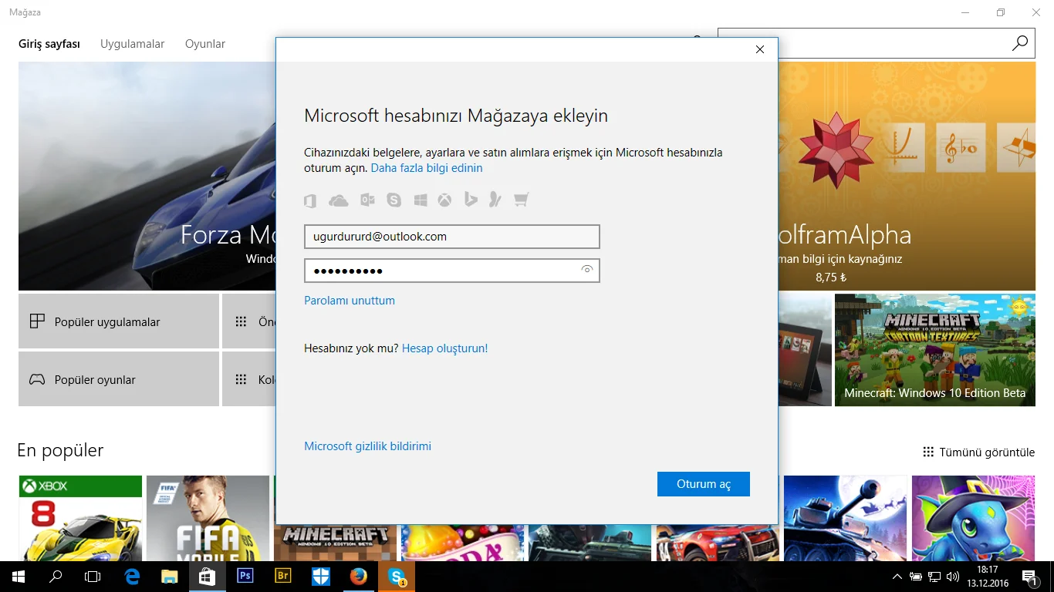The image size is (1054, 592).
Task: Open the Action Center notification icon
Action: coord(1029,576)
